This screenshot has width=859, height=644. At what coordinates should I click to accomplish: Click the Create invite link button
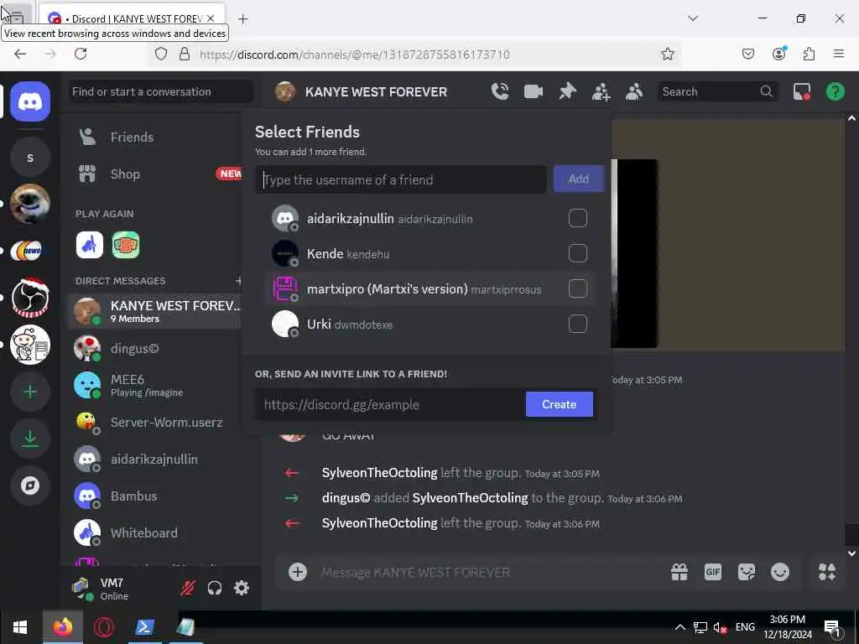[x=559, y=404]
